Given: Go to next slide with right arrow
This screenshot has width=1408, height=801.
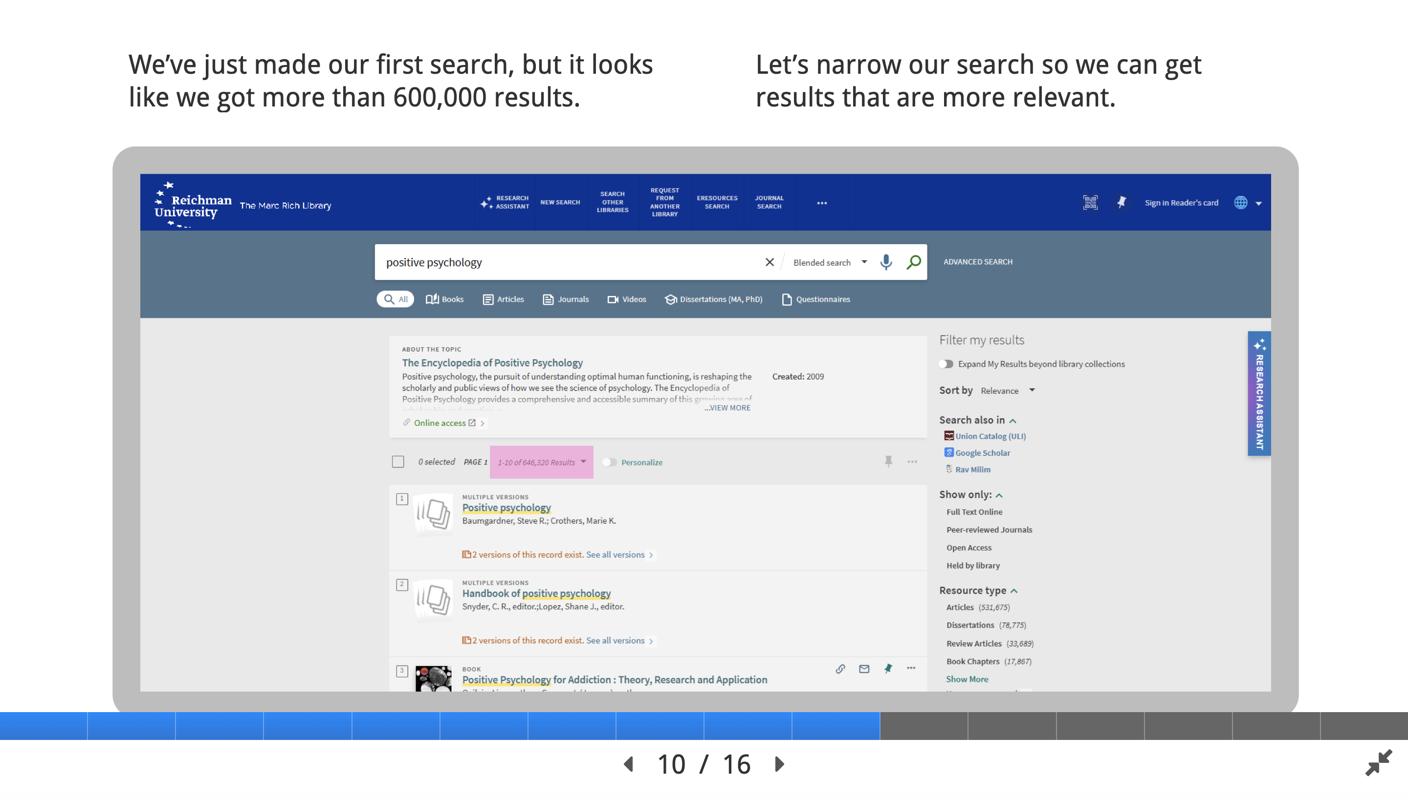Looking at the screenshot, I should (x=779, y=763).
